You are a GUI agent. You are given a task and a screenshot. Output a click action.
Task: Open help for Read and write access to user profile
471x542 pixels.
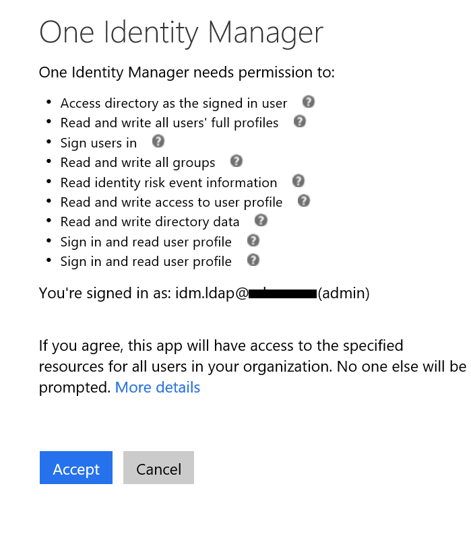tap(304, 201)
